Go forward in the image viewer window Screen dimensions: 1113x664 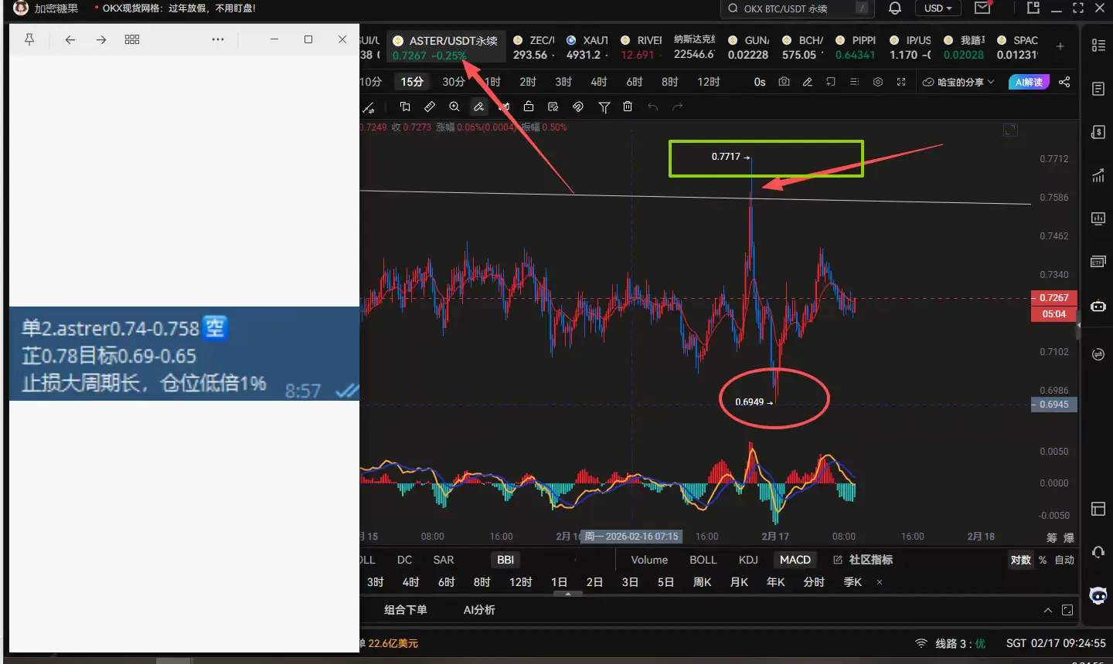pos(101,39)
